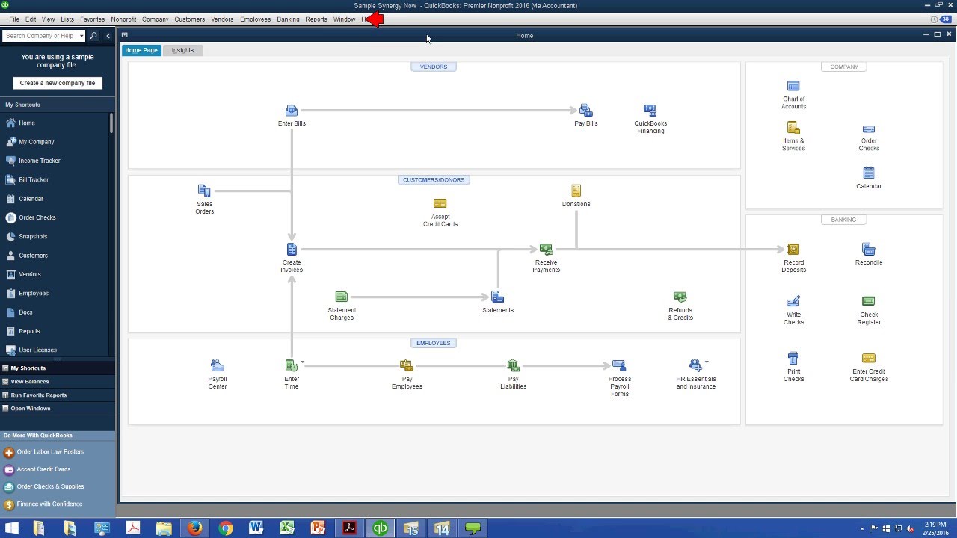Expand the Enter Time dropdown arrow
957x538 pixels.
coord(303,362)
